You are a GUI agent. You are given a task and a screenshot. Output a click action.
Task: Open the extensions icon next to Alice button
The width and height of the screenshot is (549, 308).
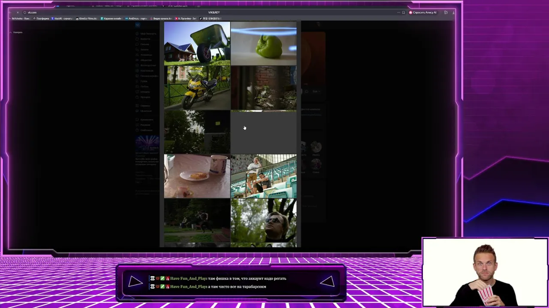point(446,12)
